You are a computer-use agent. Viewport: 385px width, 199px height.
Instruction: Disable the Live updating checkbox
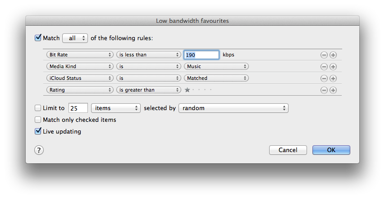click(38, 132)
